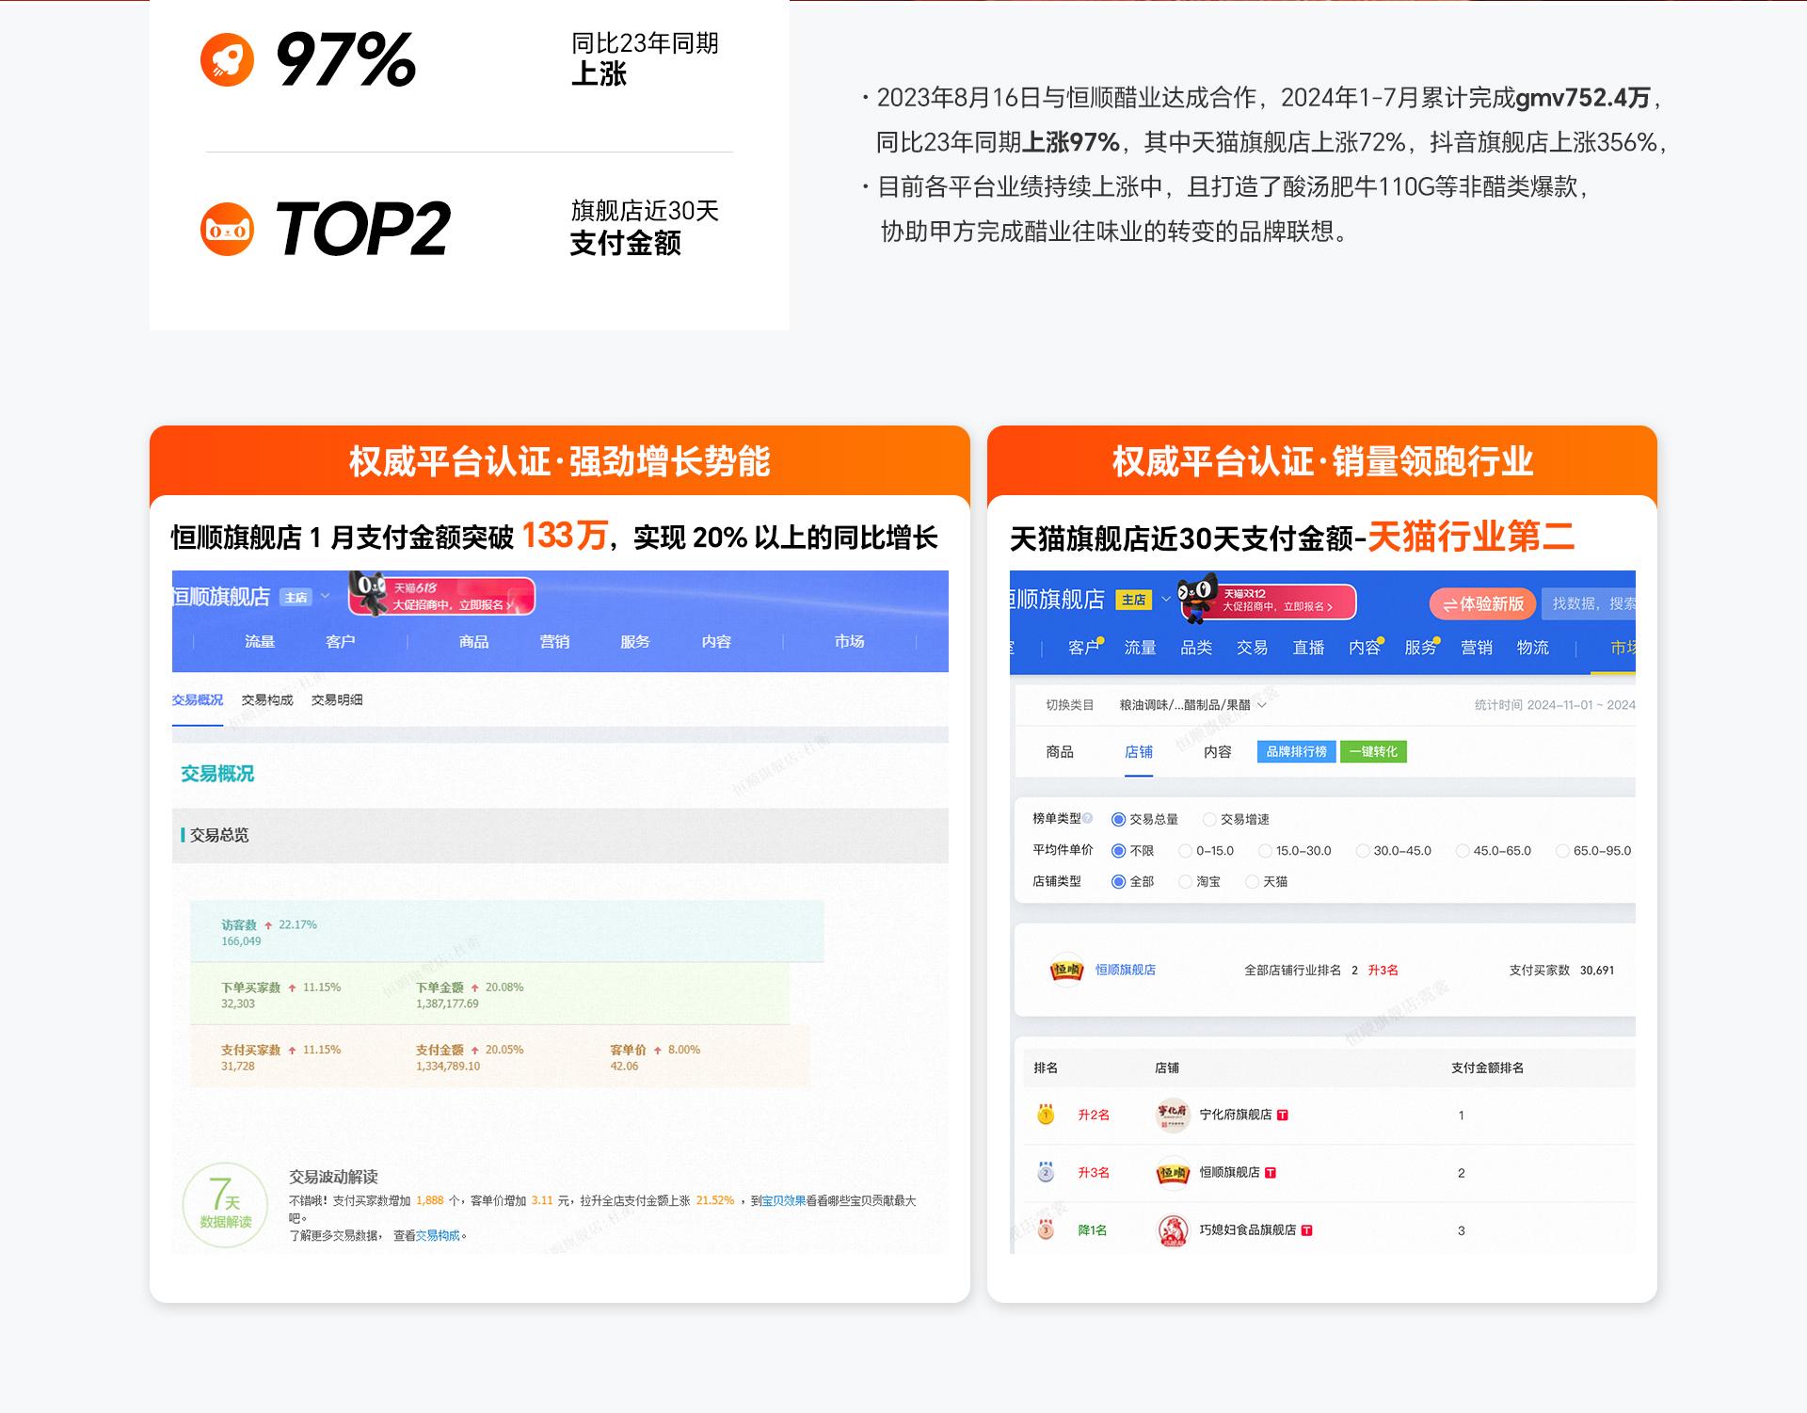Go to the 品类 nav tab

click(1196, 648)
